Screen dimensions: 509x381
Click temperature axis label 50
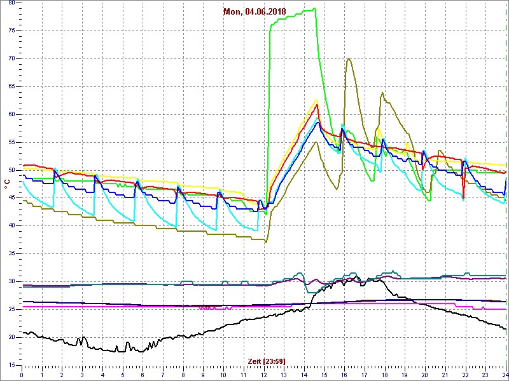tap(11, 170)
